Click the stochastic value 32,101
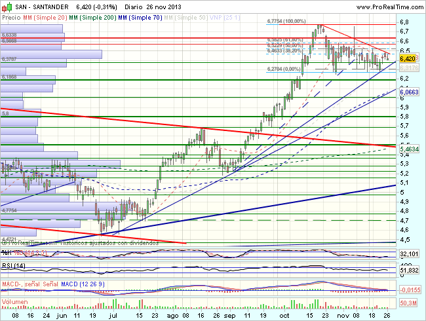426x321 pixels. 409,254
